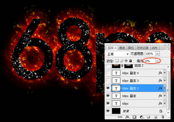Hide the 背景 layer
Viewport: 174px width, 122px height.
(x=108, y=111)
